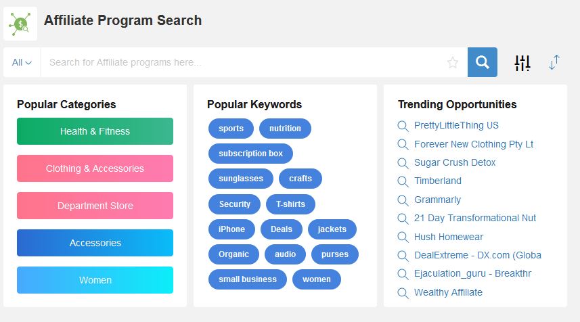Screen dimensions: 580x322
Task: Open the Timberland trending link
Action: [438, 181]
